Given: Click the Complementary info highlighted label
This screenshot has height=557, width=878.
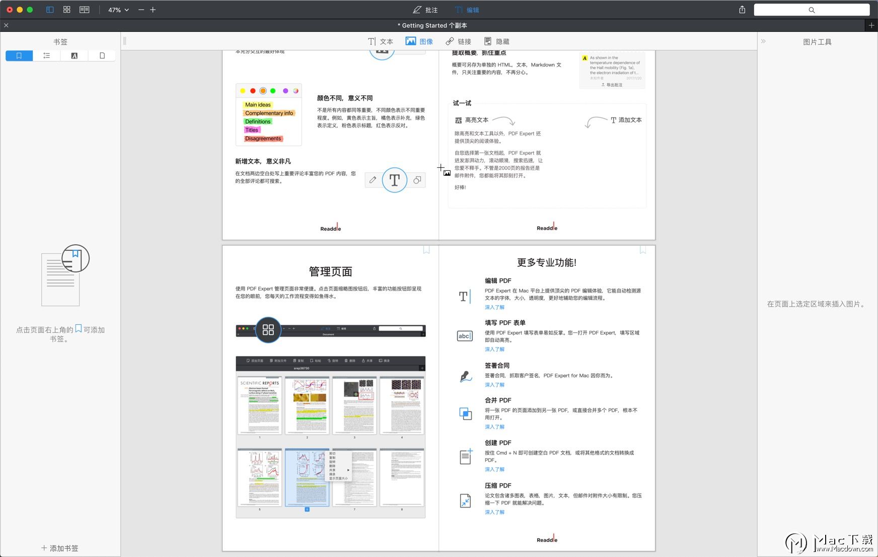Looking at the screenshot, I should point(269,113).
